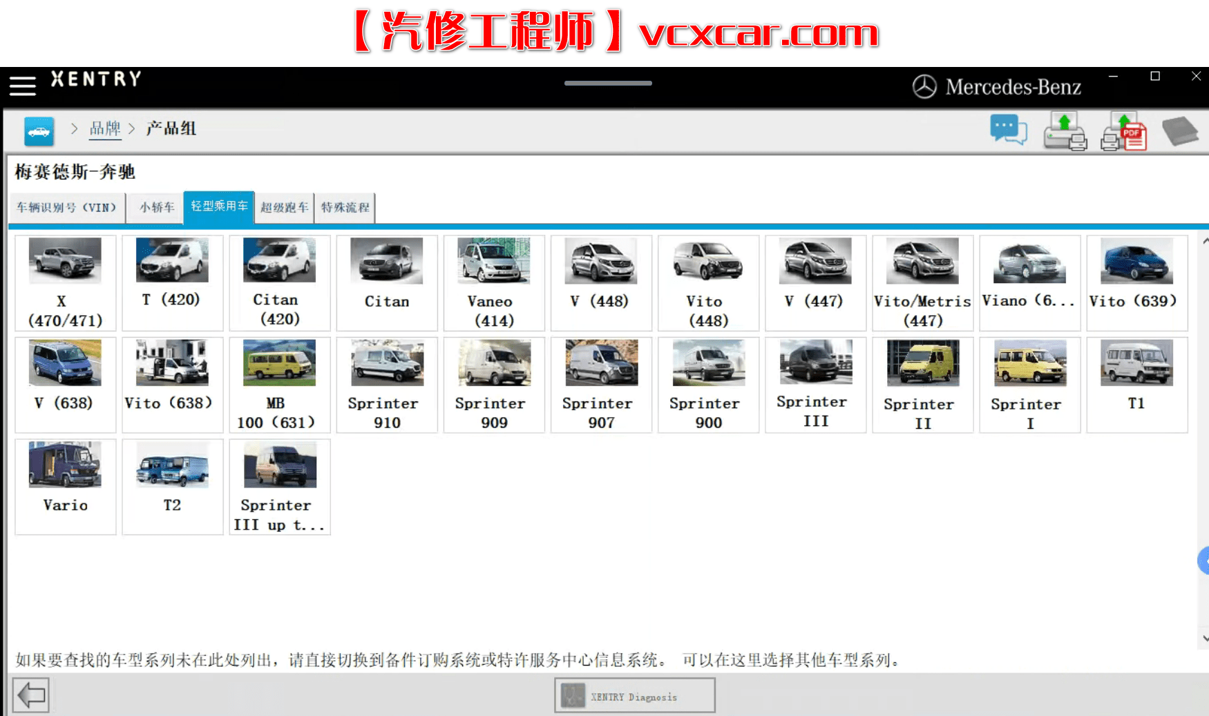This screenshot has height=716, width=1209.
Task: Open the XENTRY hamburger menu
Action: click(x=22, y=85)
